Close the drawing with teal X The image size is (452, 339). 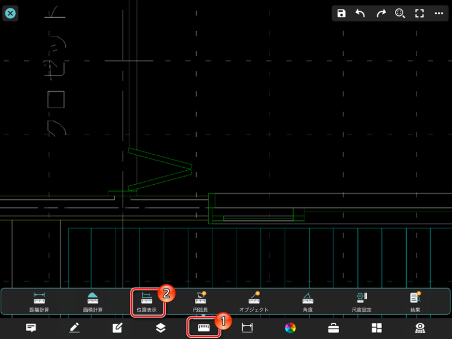pos(10,13)
